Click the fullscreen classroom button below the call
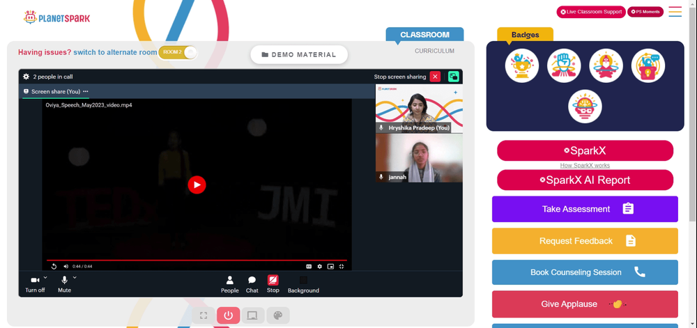 tap(204, 315)
